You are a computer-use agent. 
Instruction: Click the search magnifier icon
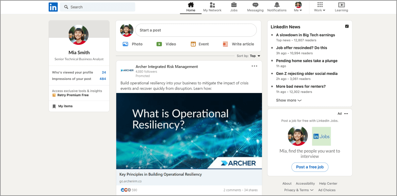[66, 7]
